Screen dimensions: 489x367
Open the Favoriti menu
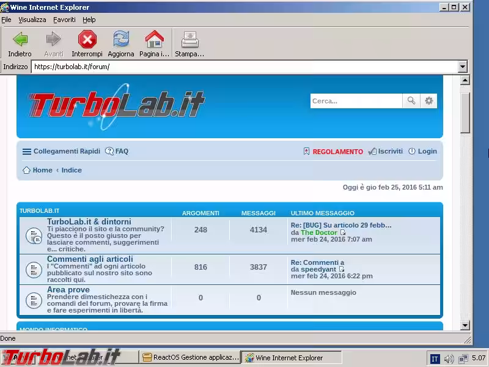click(x=64, y=20)
